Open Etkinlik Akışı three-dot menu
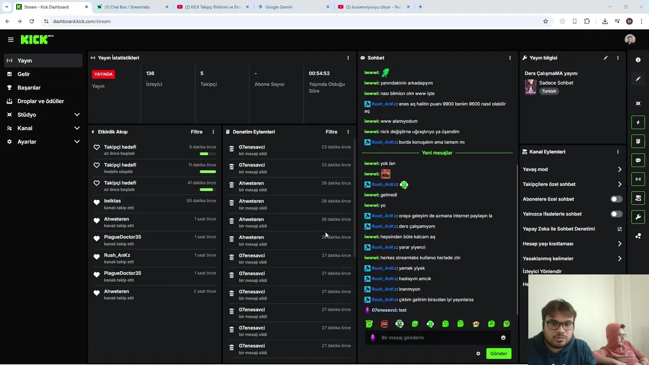 (x=213, y=132)
